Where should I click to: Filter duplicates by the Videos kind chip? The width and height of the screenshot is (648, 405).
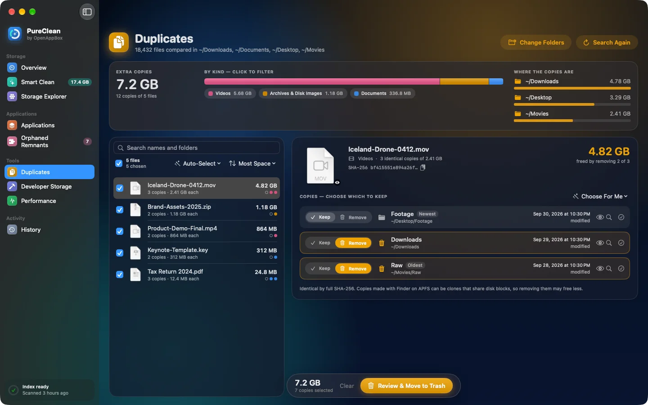[230, 94]
